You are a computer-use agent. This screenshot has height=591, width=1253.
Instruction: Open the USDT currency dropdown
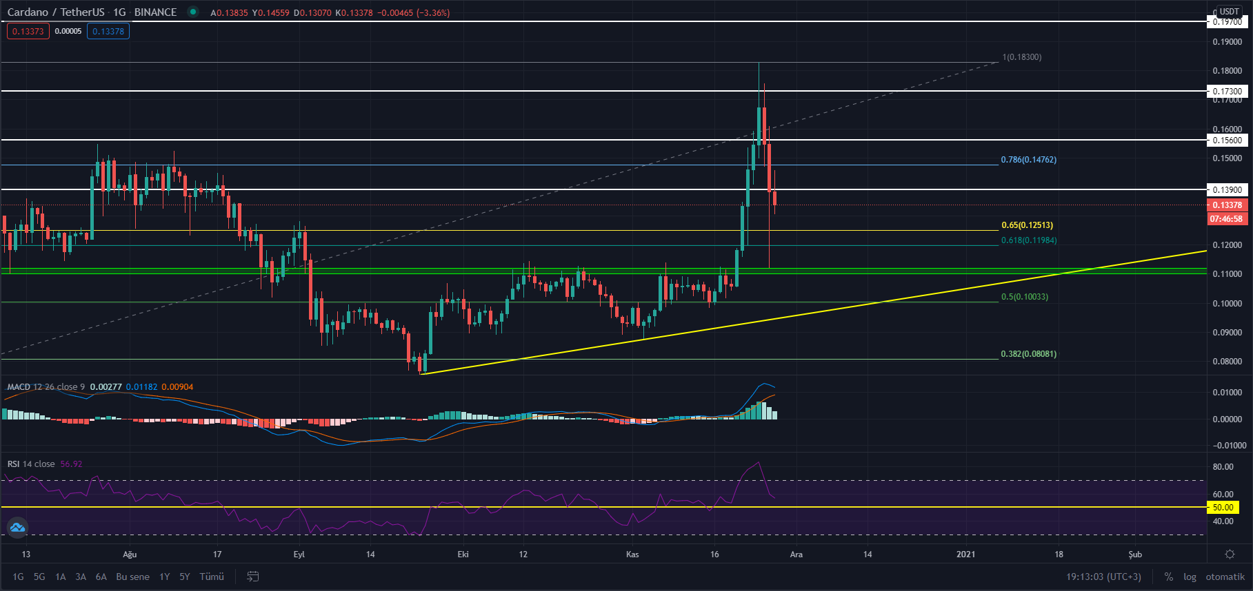click(1229, 11)
